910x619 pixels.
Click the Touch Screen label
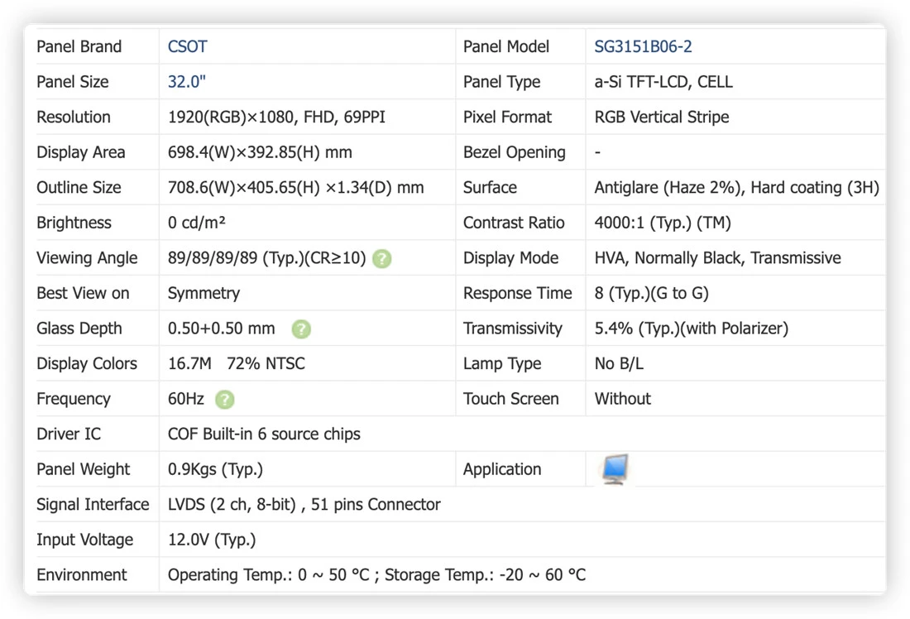point(510,399)
